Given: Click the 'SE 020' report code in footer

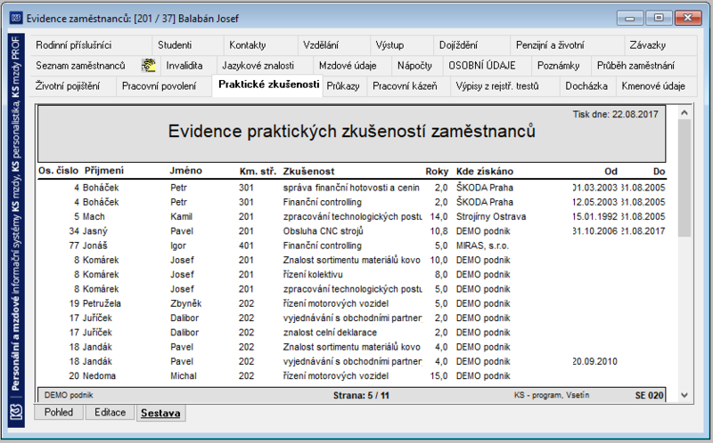Looking at the screenshot, I should [650, 395].
